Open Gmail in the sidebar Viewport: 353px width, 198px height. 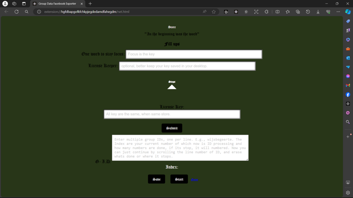[x=348, y=85]
